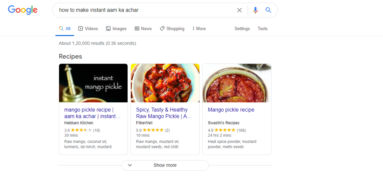The height and width of the screenshot is (178, 383).
Task: Open Hebbars Kitchen mango pickle recipe link
Action: coord(92,113)
